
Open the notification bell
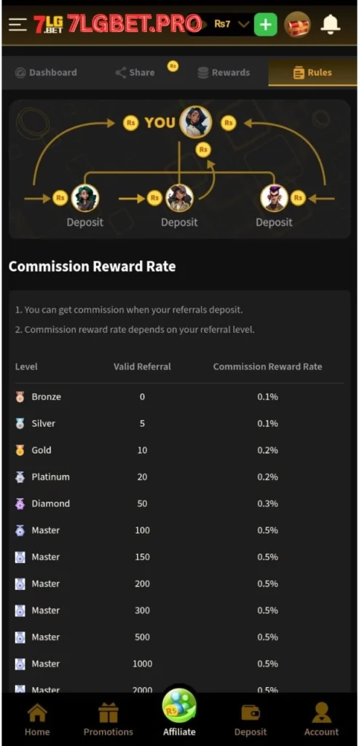331,24
